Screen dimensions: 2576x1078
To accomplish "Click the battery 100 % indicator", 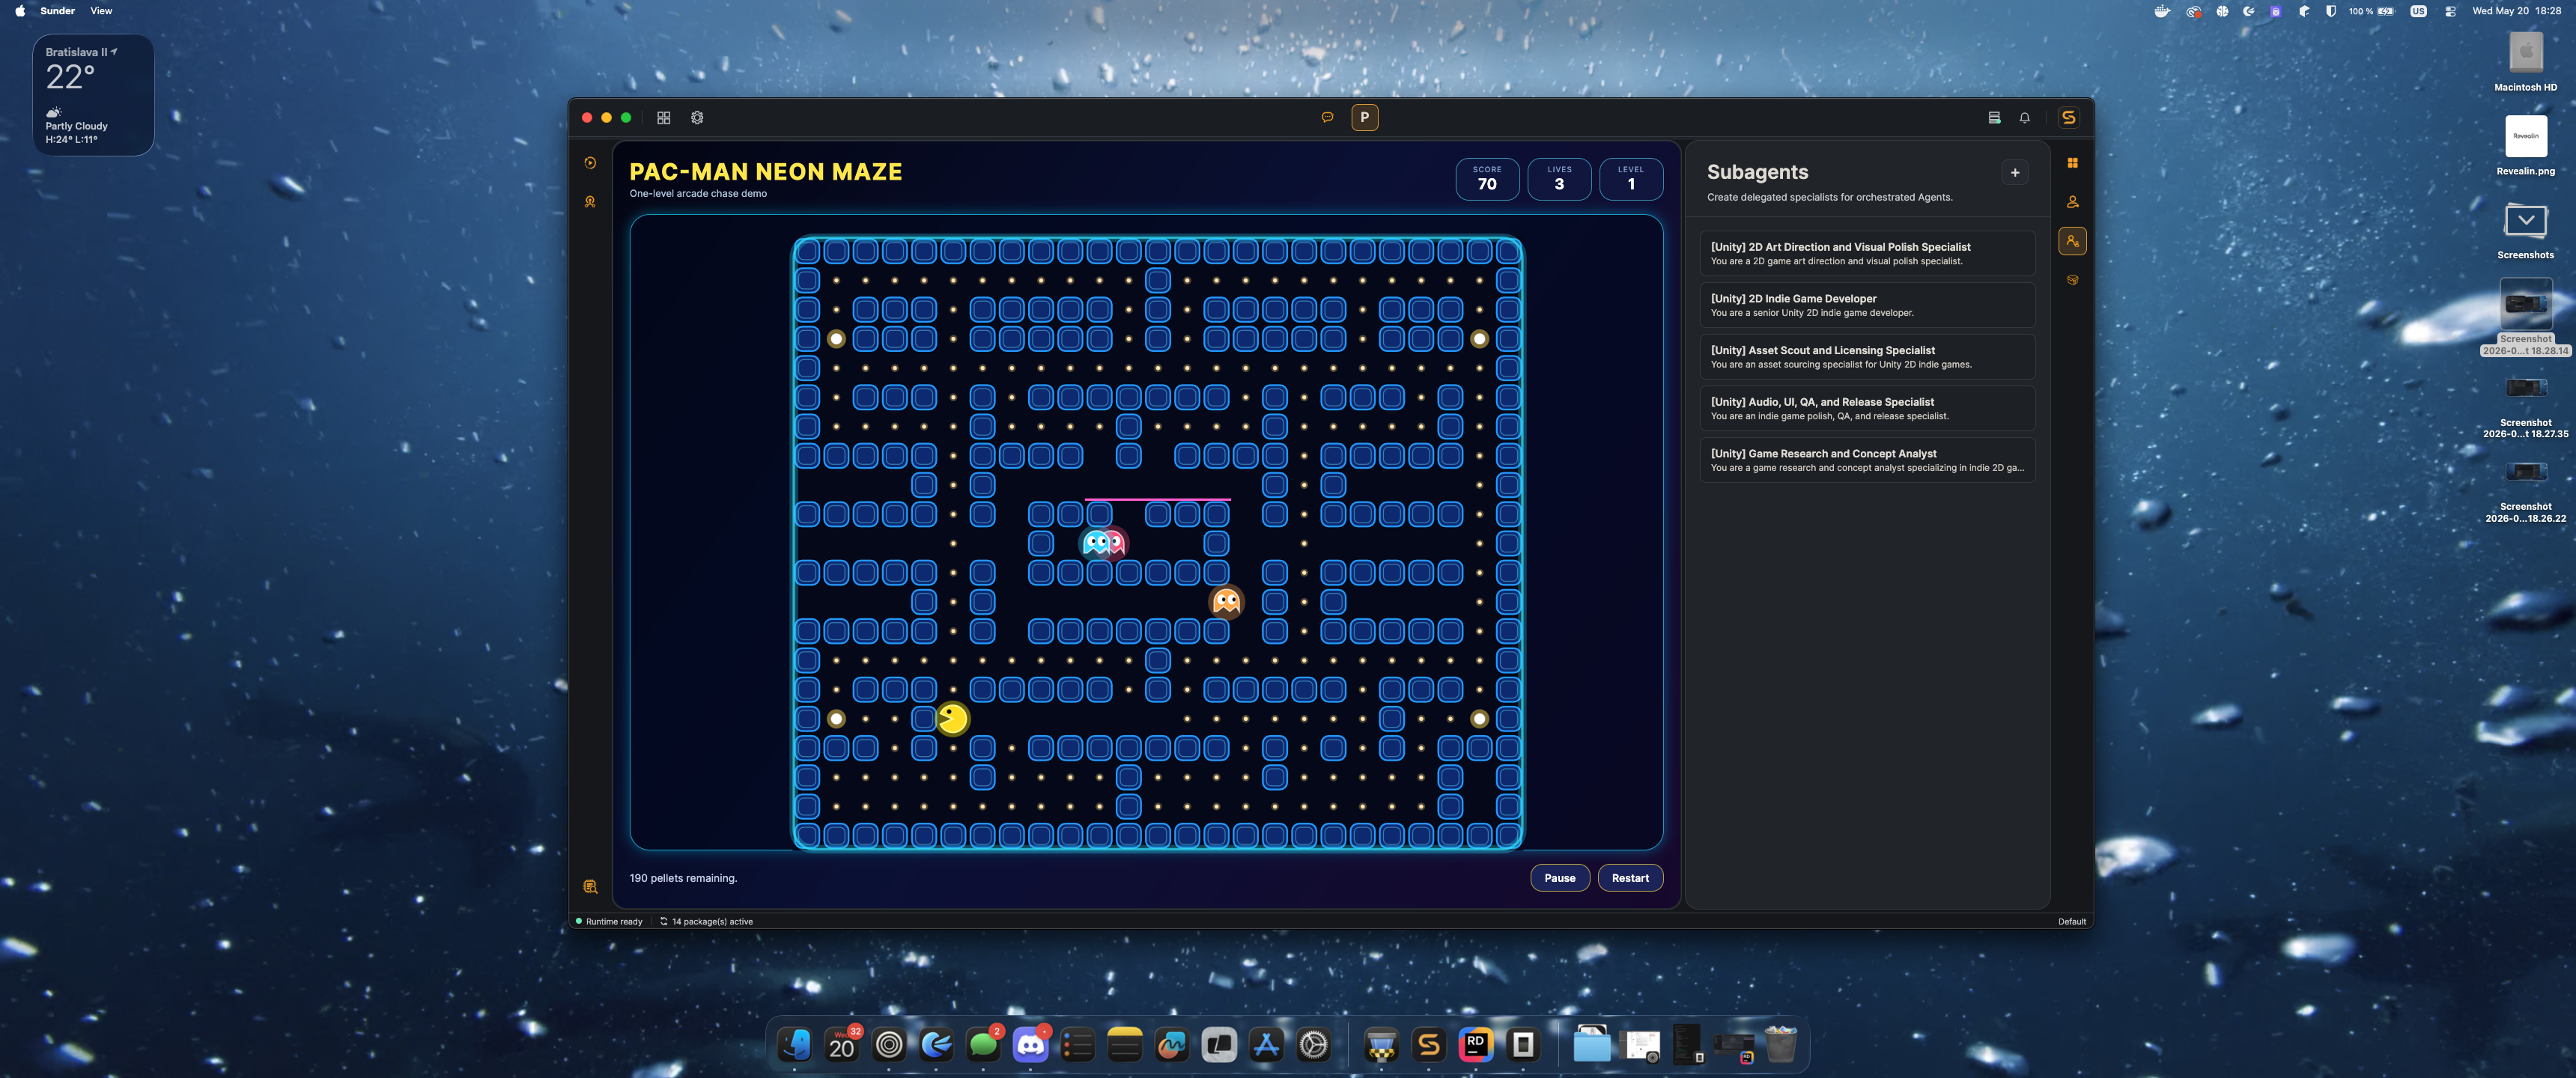I will pyautogui.click(x=2371, y=11).
